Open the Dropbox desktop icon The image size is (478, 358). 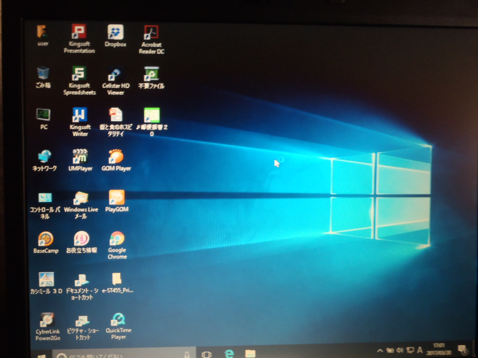tap(115, 36)
